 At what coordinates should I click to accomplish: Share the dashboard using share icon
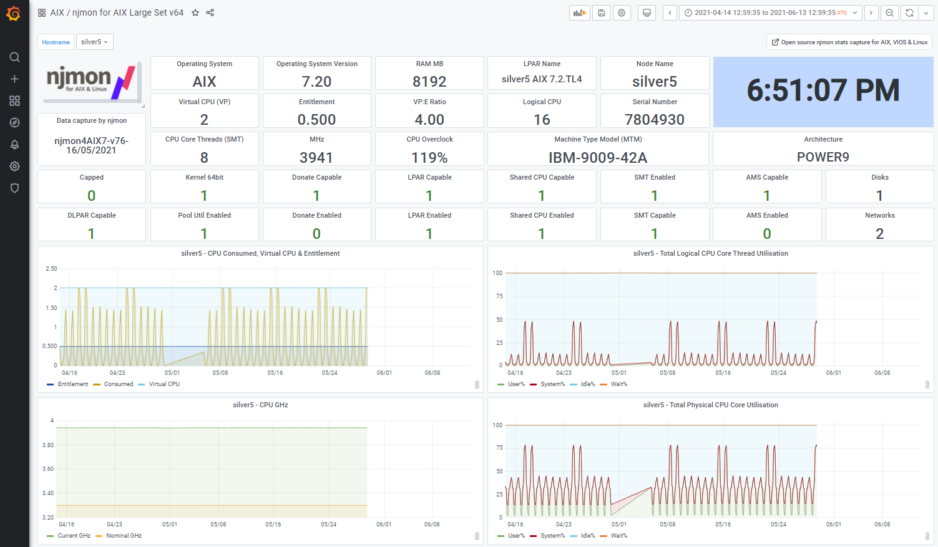click(210, 12)
